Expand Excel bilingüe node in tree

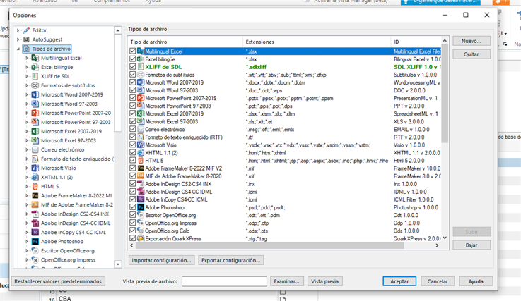click(27, 67)
